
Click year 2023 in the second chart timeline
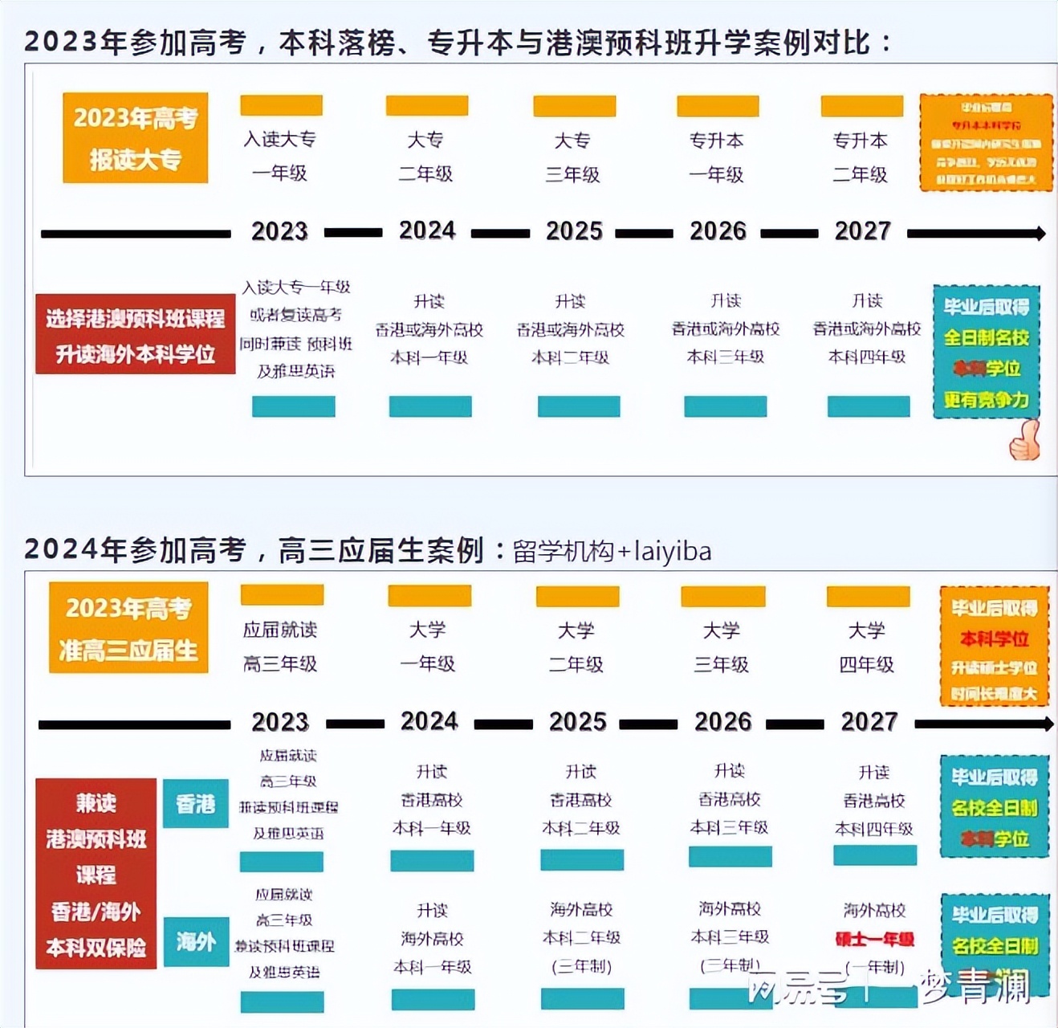(280, 721)
